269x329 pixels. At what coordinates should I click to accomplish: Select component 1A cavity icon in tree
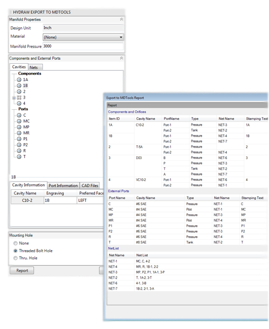click(19, 80)
